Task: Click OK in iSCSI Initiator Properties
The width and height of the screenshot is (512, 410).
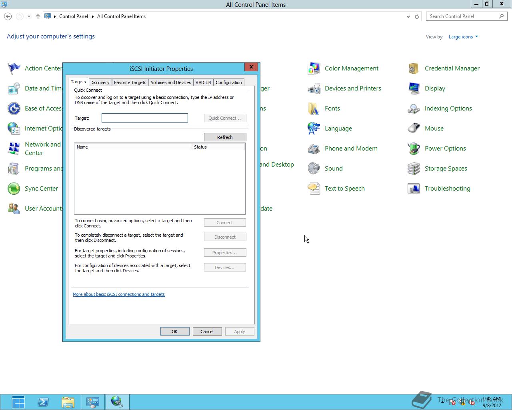Action: click(x=175, y=332)
